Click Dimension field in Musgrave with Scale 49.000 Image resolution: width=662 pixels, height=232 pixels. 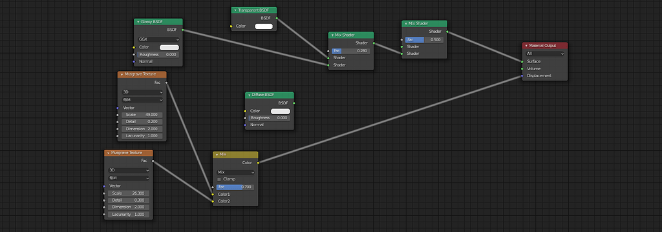tap(142, 129)
